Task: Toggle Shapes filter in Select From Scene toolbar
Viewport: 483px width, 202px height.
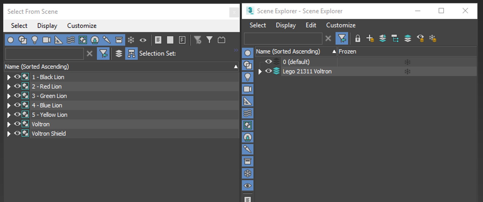Action: pyautogui.click(x=23, y=40)
